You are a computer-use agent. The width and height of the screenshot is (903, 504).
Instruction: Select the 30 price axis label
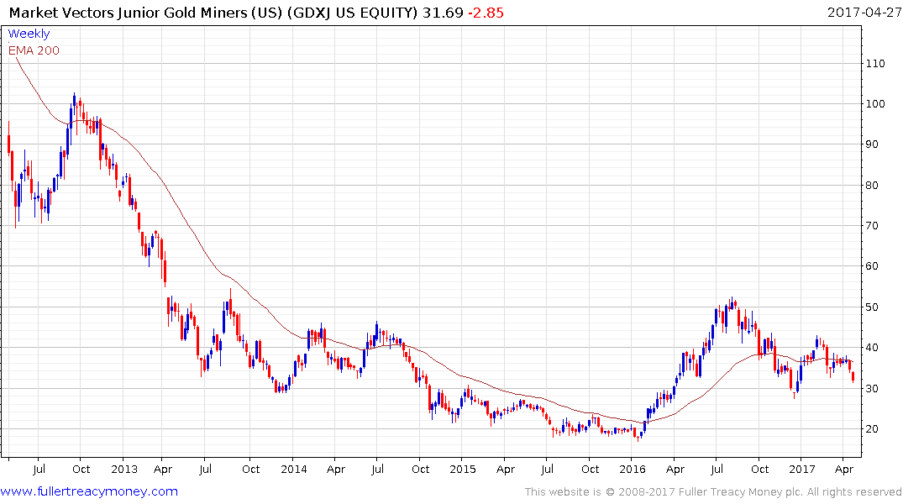click(872, 388)
